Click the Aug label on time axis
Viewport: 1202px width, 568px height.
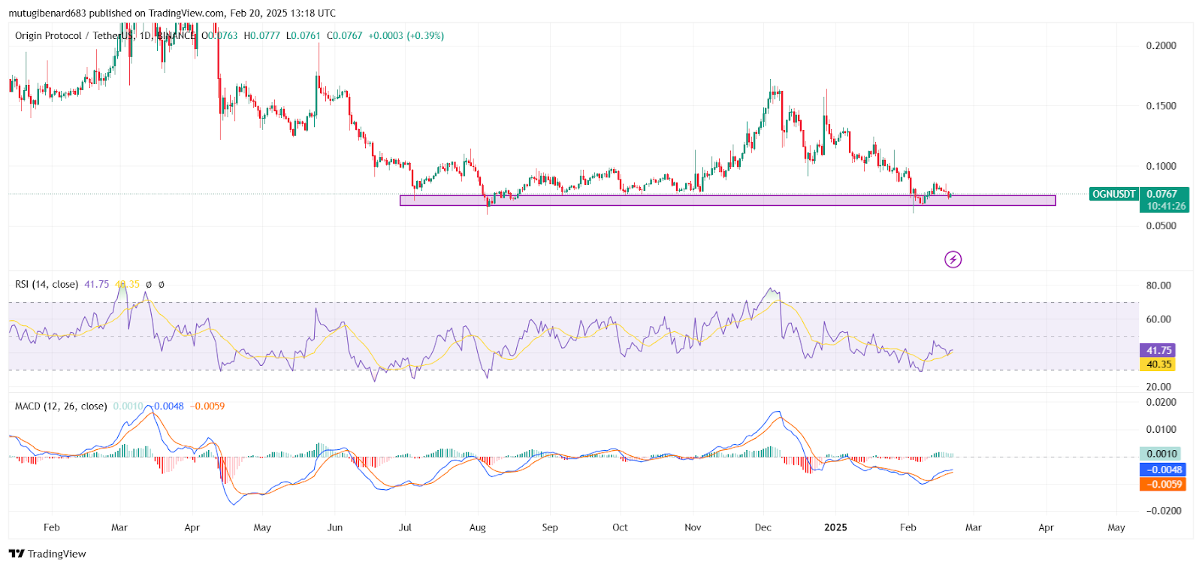tap(478, 527)
